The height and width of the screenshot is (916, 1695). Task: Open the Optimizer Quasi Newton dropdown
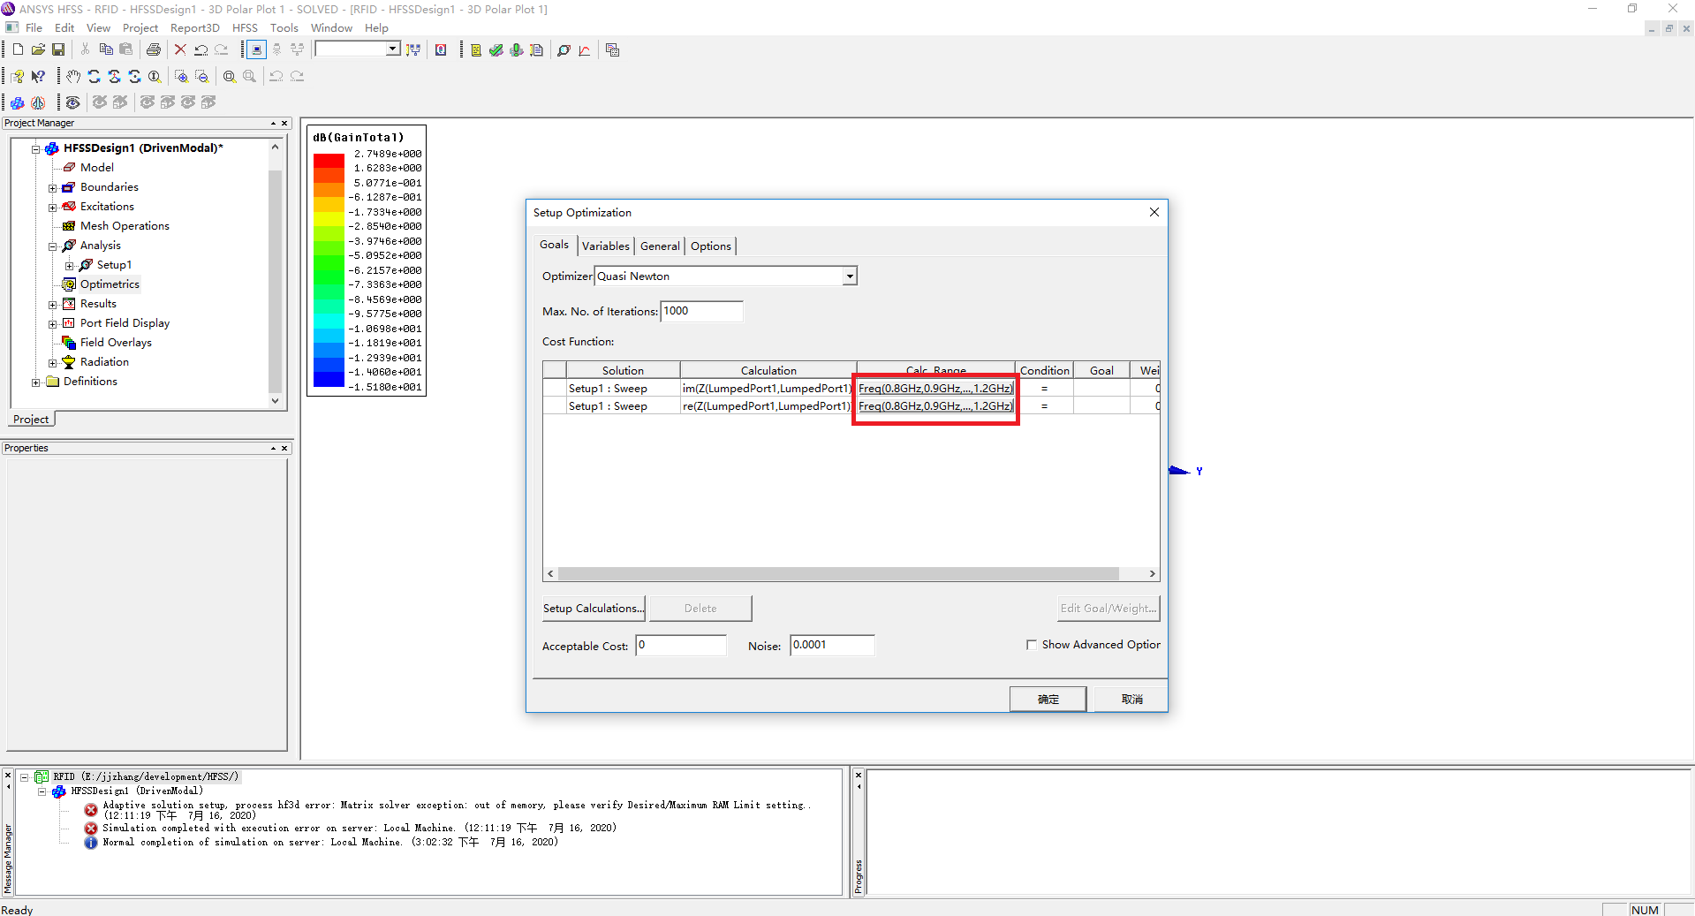(x=850, y=276)
